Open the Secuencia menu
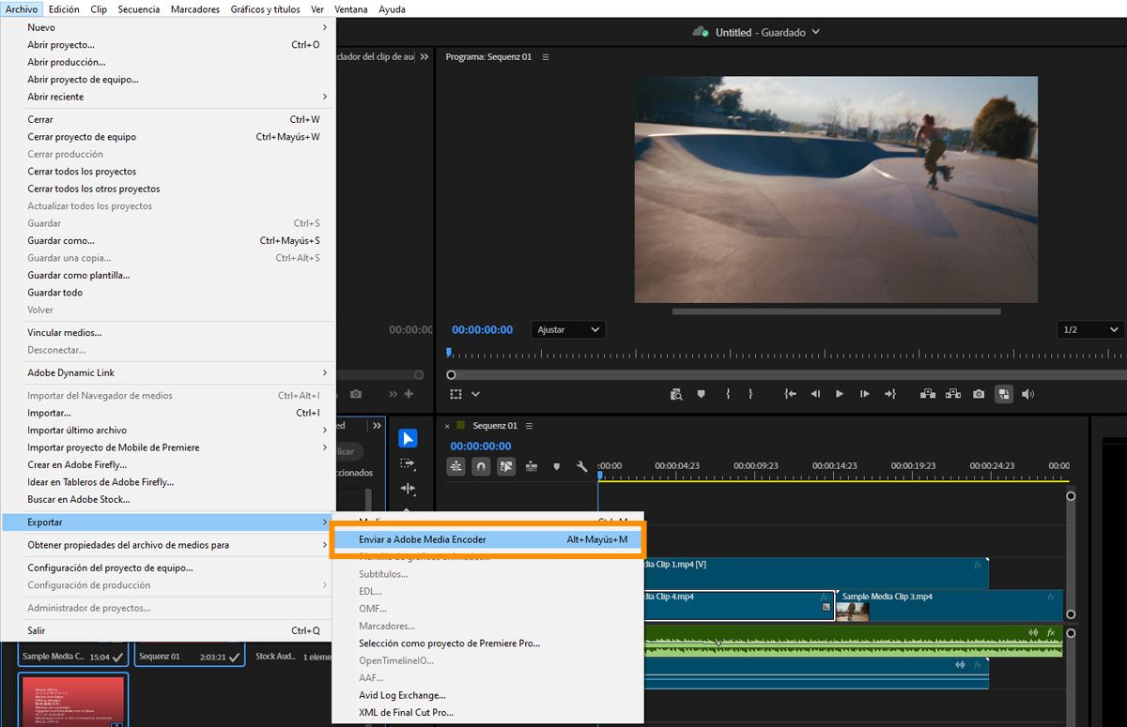This screenshot has height=727, width=1127. pos(139,9)
